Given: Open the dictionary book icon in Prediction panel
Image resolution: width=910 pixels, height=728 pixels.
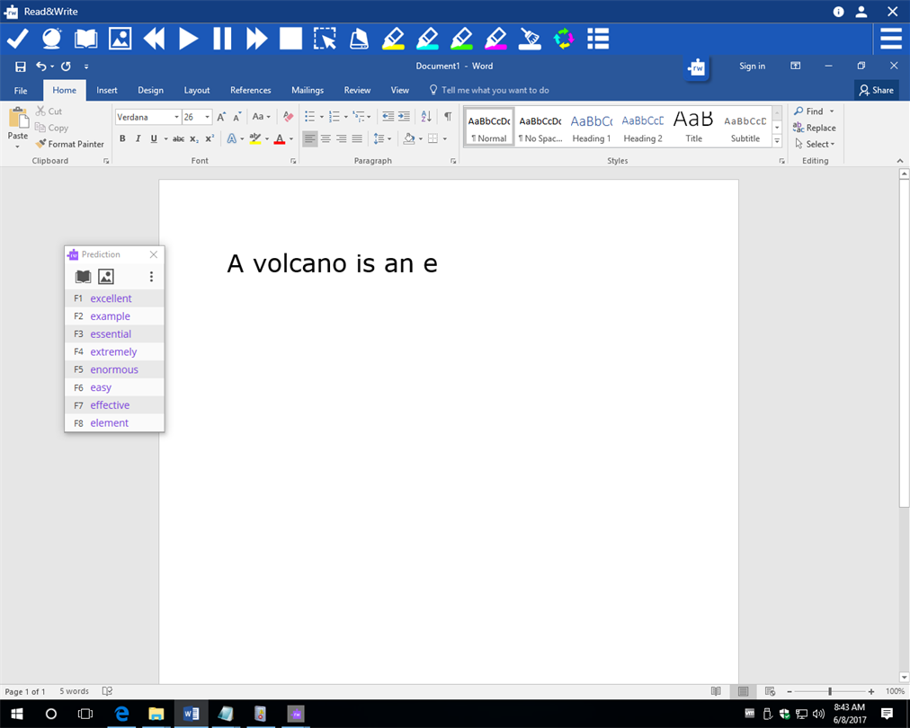Looking at the screenshot, I should [x=83, y=277].
